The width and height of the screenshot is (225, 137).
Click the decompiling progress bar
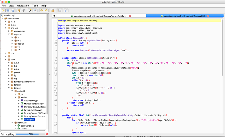coord(30,134)
